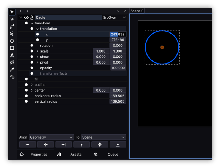
Task: Edit the rotation value 0.000
Action: click(x=118, y=46)
